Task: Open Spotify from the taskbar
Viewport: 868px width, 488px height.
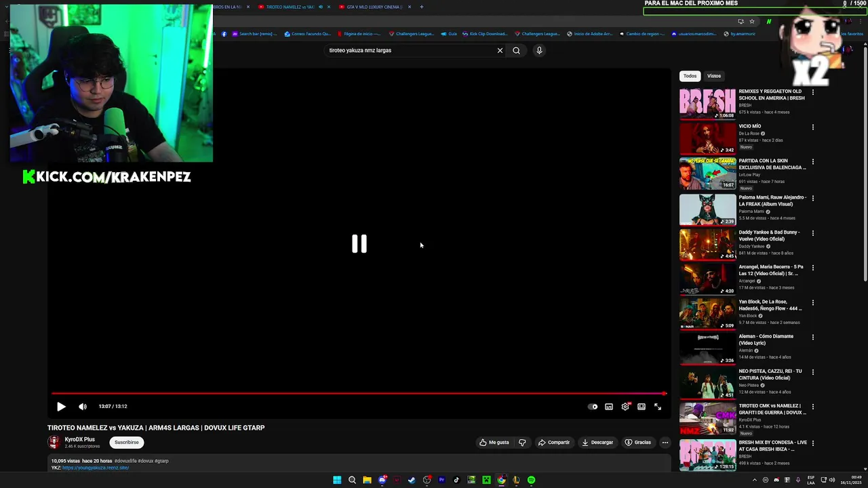Action: (531, 480)
